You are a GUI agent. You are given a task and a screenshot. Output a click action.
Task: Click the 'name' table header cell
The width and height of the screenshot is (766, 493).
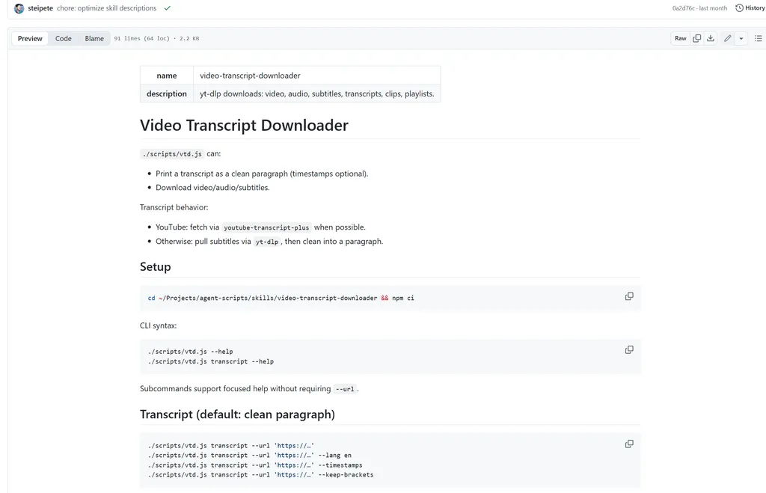pyautogui.click(x=167, y=76)
